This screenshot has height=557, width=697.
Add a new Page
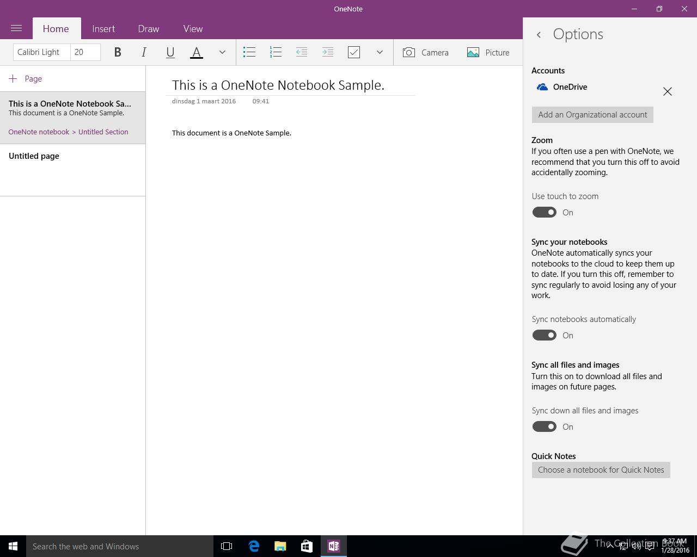[26, 79]
